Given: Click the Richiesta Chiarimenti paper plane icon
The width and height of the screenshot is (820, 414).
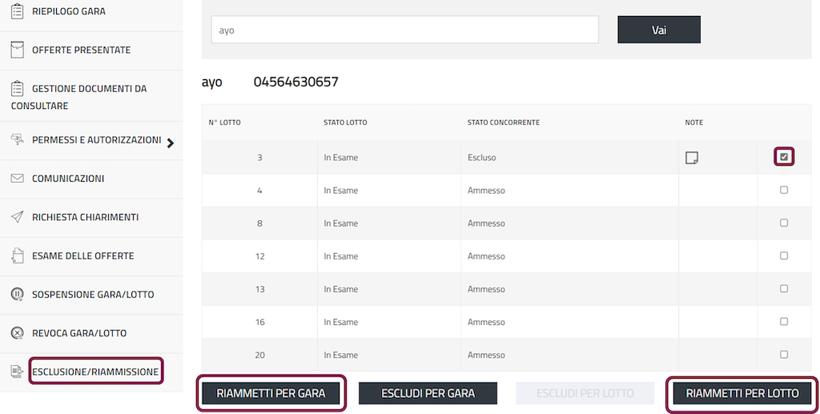Looking at the screenshot, I should (x=17, y=217).
